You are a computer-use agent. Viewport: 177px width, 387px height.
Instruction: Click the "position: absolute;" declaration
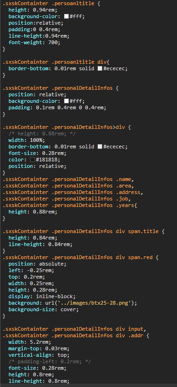point(38,264)
